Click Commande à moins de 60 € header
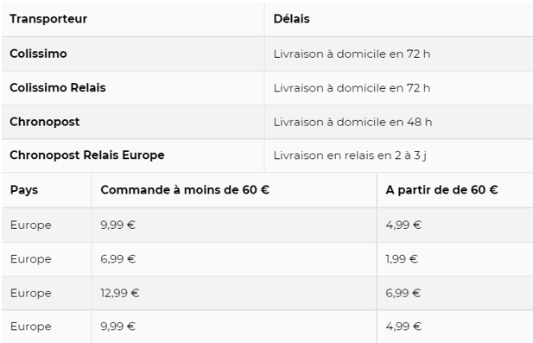 coord(185,190)
